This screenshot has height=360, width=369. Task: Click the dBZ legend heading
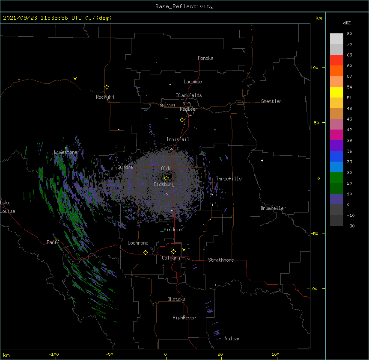347,23
